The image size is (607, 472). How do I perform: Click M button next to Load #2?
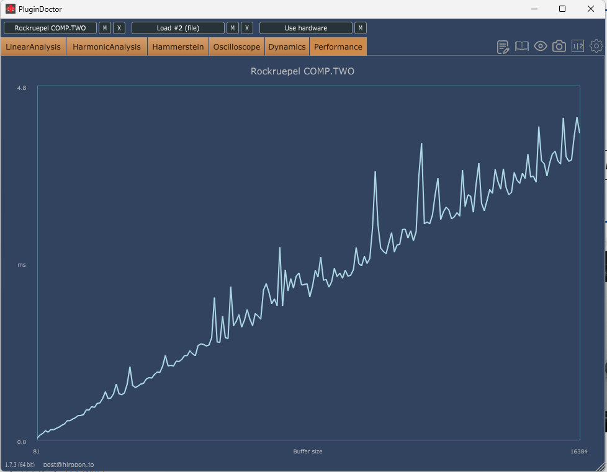tap(233, 28)
